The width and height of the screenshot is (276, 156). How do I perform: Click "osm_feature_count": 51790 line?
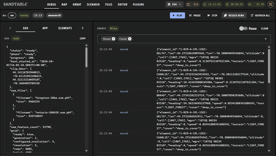tap(31, 127)
